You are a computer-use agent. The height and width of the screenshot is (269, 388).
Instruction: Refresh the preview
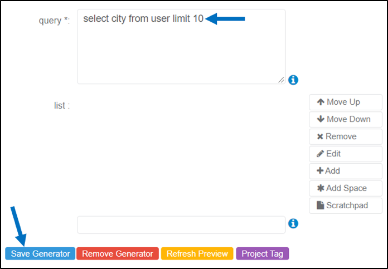point(197,253)
